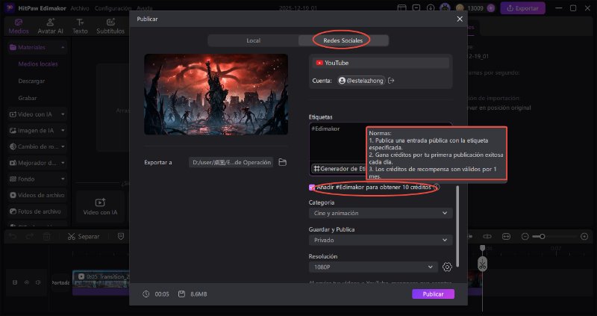
Task: Toggle track mute audio icon
Action: tap(38, 282)
